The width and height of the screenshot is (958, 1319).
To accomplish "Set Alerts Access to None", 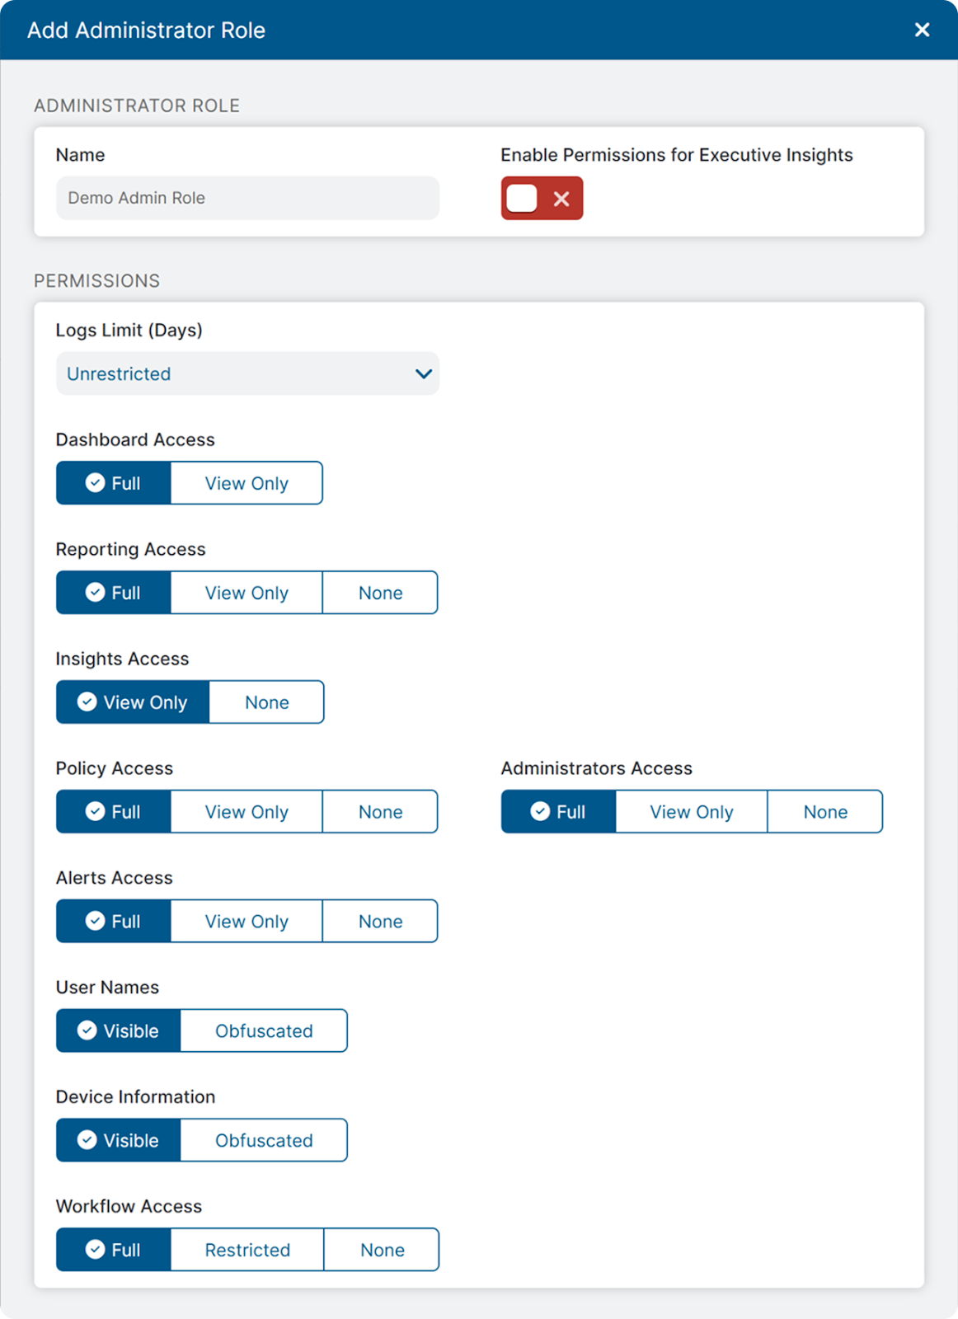I will (380, 922).
